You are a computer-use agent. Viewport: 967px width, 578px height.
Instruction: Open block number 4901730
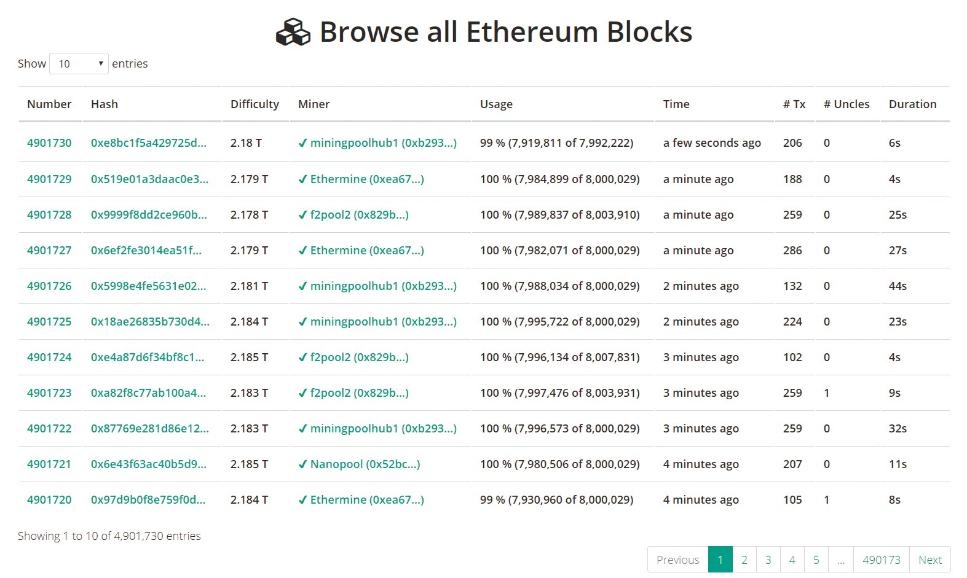click(x=49, y=143)
